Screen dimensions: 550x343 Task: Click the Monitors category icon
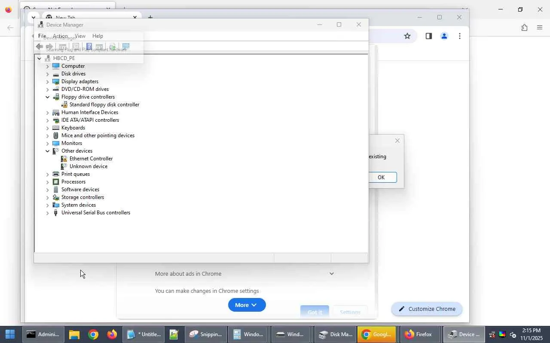56,143
